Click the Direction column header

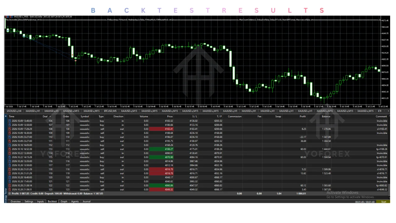pyautogui.click(x=118, y=116)
